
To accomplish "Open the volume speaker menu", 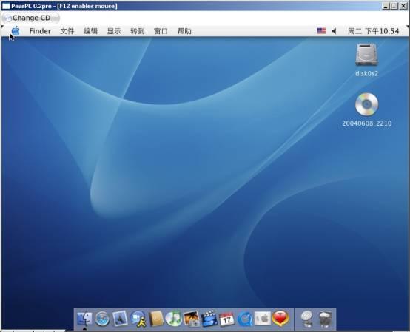I will pyautogui.click(x=334, y=31).
